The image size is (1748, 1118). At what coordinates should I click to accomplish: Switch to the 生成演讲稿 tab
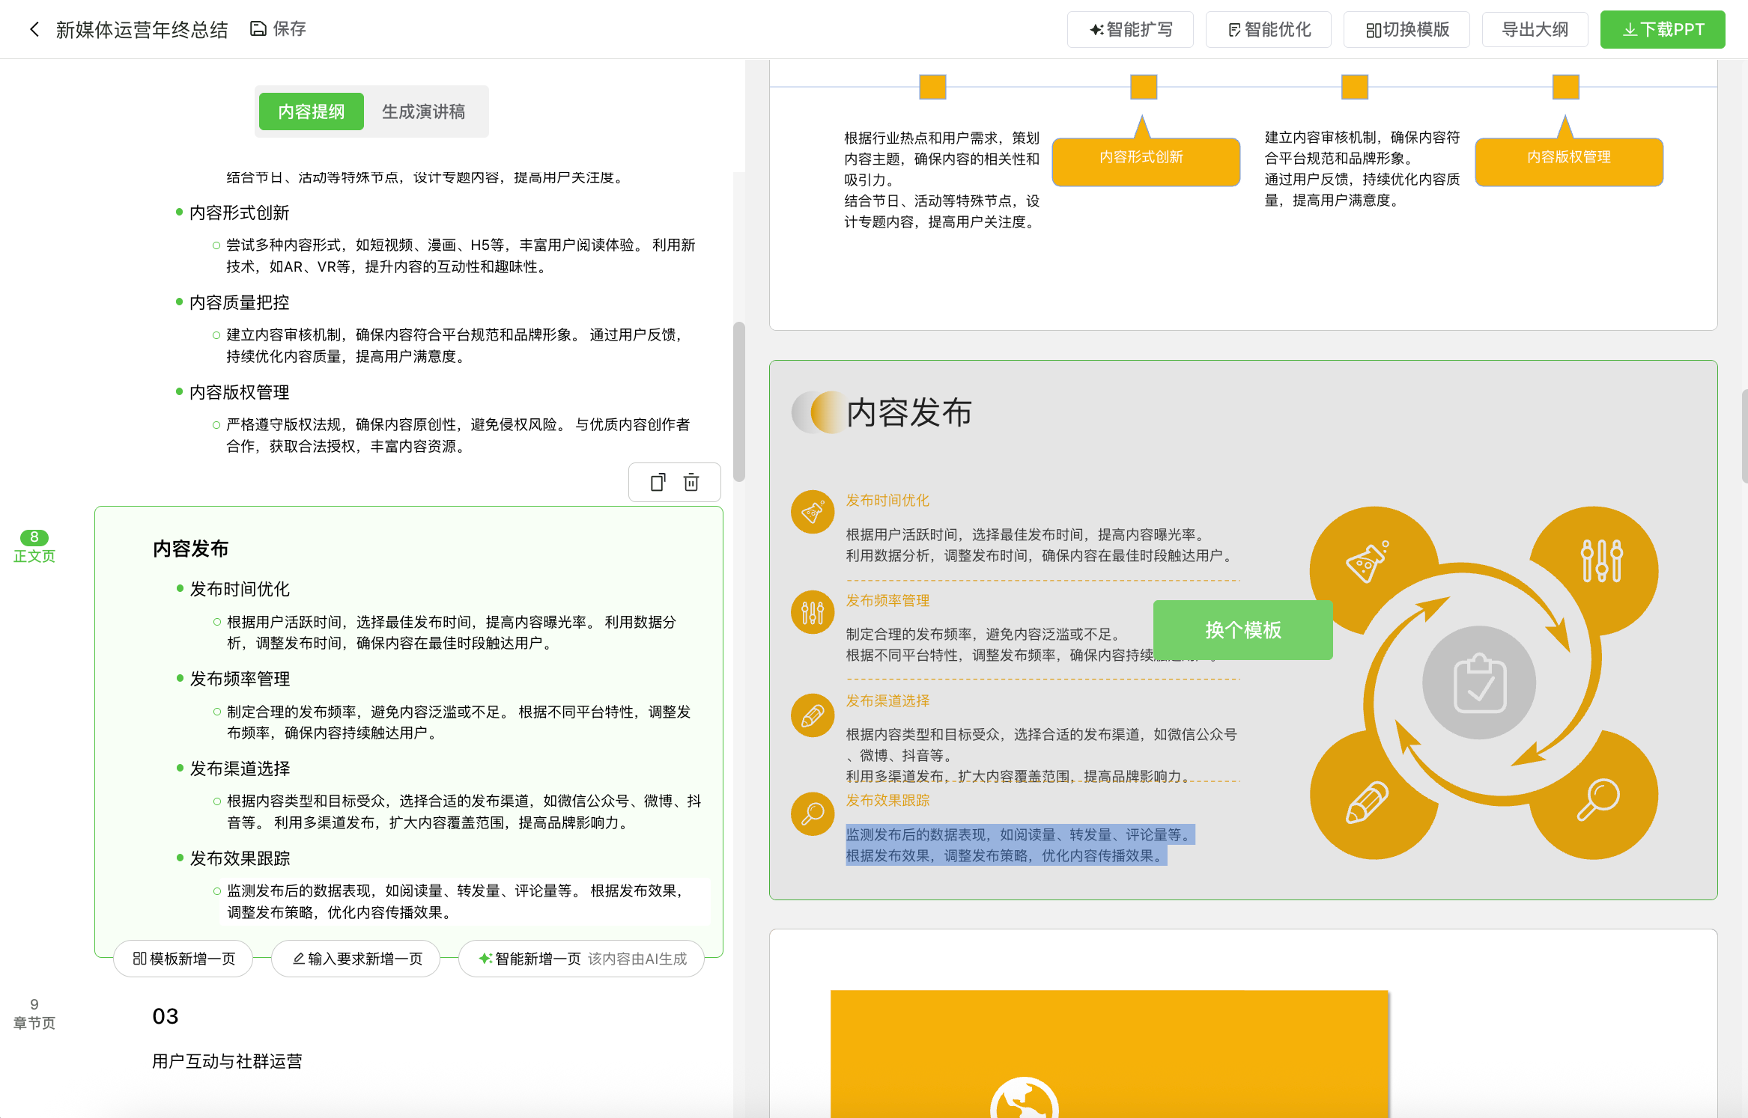click(x=423, y=112)
